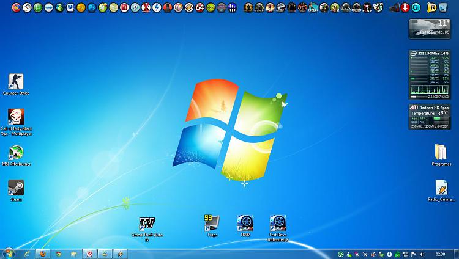This screenshot has height=259, width=459.
Task: Launch Photoshop from the top dock
Action: point(92,7)
